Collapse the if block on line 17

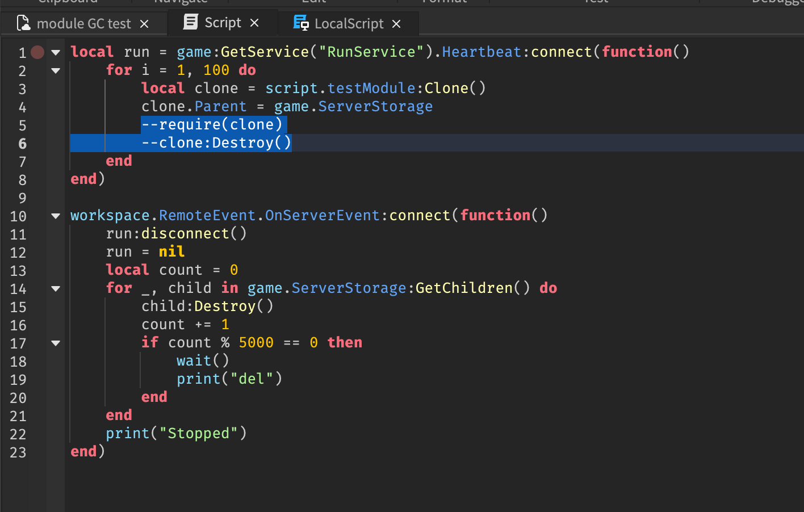click(55, 343)
